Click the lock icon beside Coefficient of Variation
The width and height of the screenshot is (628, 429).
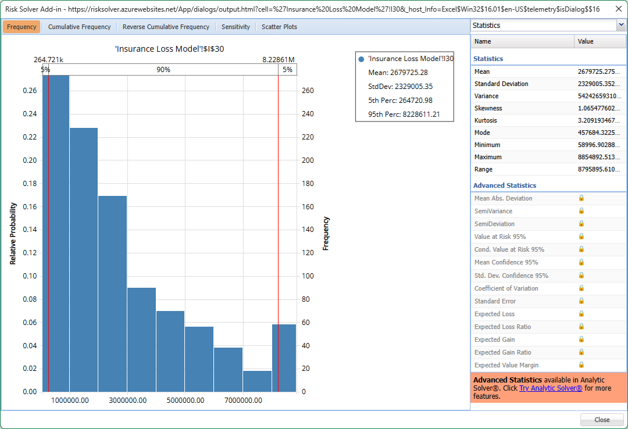point(581,288)
